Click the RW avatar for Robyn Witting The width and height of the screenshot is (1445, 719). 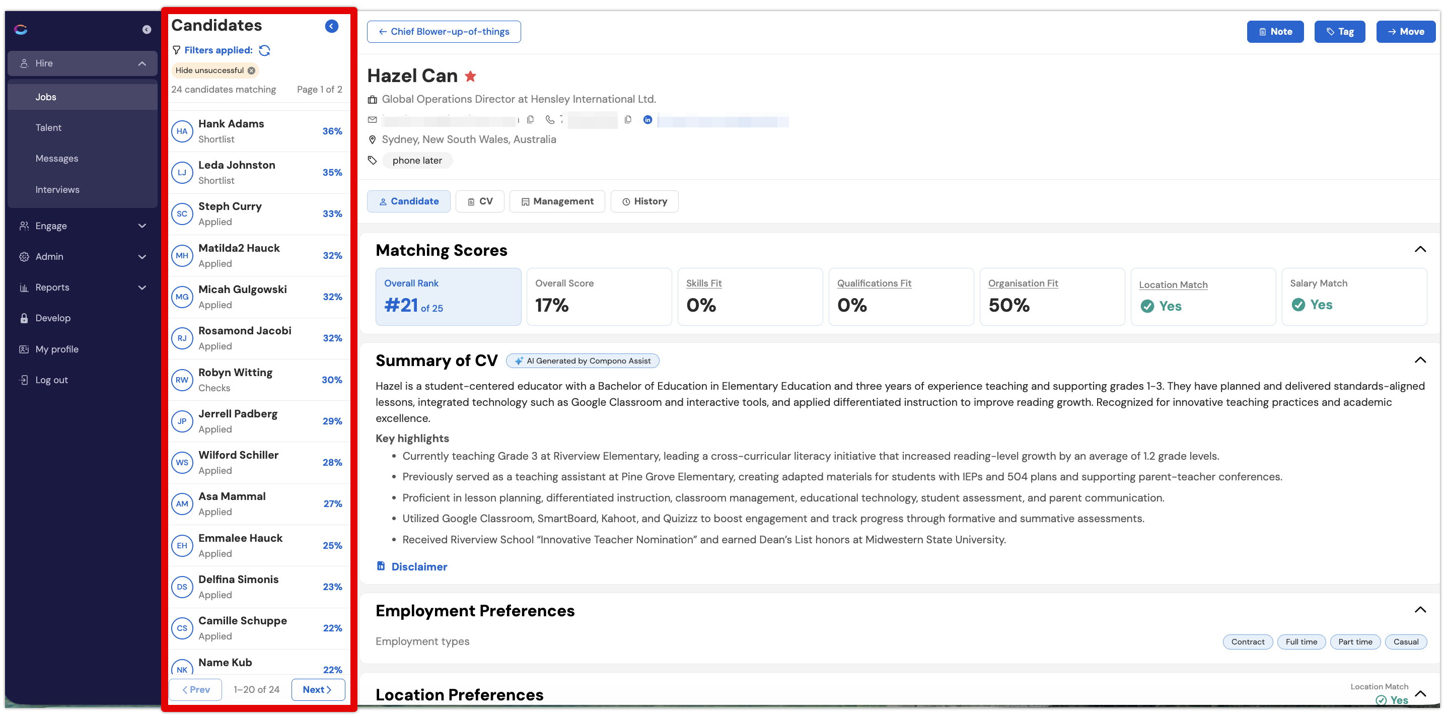[x=182, y=380]
